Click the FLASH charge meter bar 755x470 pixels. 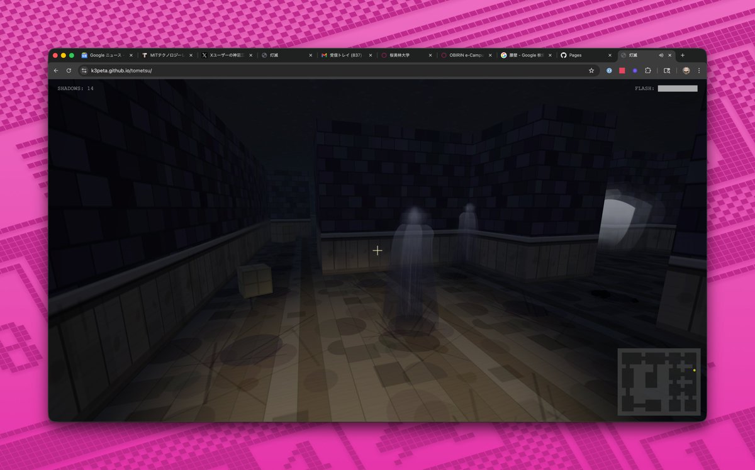tap(678, 89)
